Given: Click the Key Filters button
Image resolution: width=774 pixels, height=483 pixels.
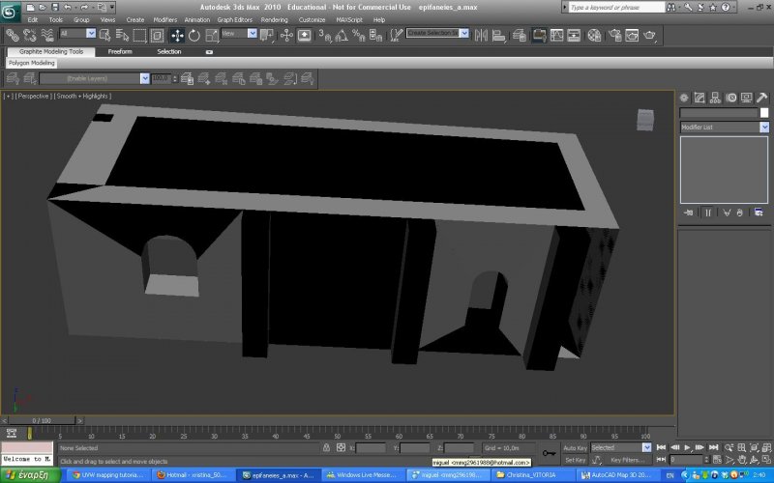Looking at the screenshot, I should pyautogui.click(x=626, y=460).
